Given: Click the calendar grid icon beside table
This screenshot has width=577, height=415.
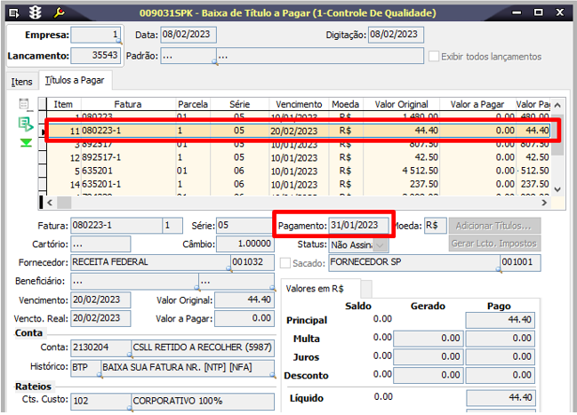Looking at the screenshot, I should coord(24,104).
